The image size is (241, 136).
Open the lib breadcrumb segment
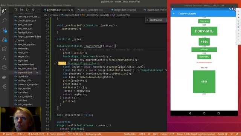(45, 15)
